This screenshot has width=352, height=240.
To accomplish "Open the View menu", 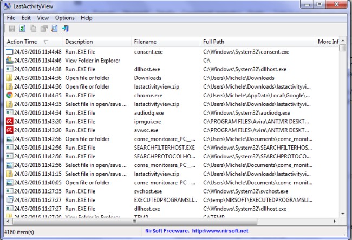I will [x=43, y=18].
